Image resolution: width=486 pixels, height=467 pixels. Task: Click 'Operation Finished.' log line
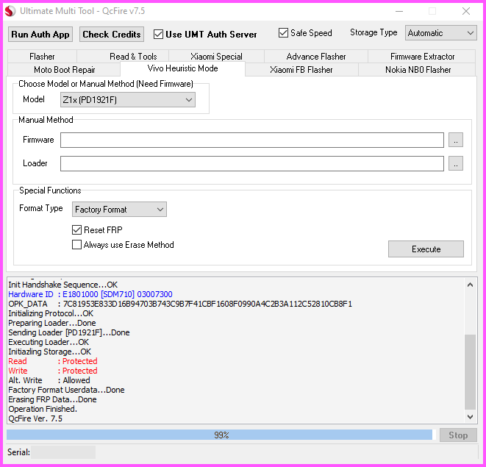point(43,409)
